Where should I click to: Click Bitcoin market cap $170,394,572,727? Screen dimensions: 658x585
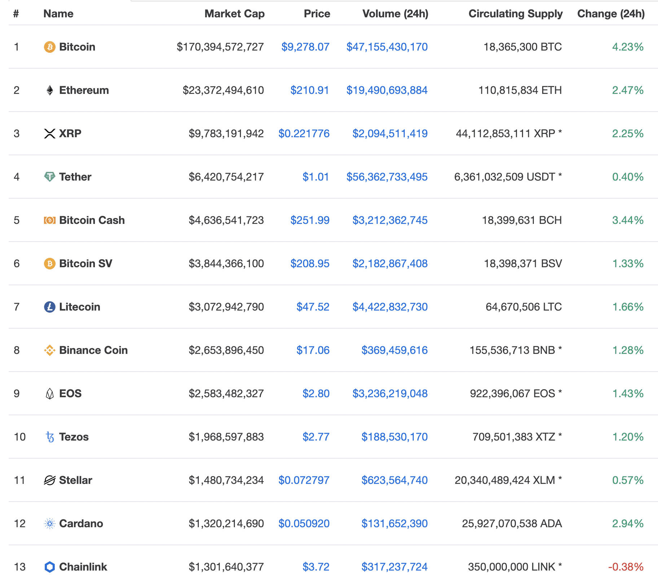(220, 47)
